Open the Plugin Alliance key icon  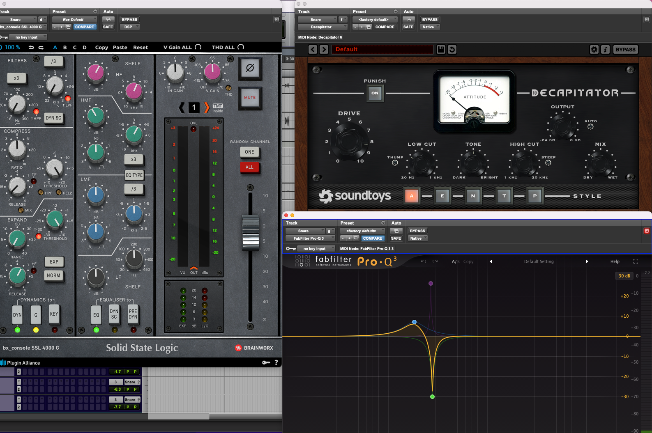coord(266,362)
